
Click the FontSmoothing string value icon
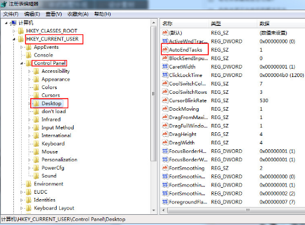point(165,168)
